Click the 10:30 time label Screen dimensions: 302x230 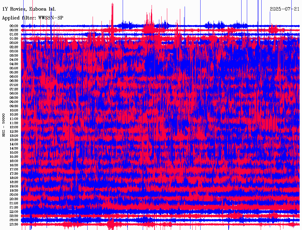(14, 115)
